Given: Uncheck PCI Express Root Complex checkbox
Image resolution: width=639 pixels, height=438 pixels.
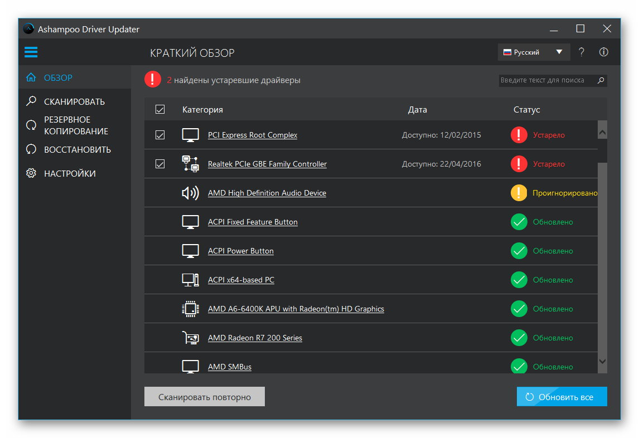Looking at the screenshot, I should pyautogui.click(x=160, y=135).
